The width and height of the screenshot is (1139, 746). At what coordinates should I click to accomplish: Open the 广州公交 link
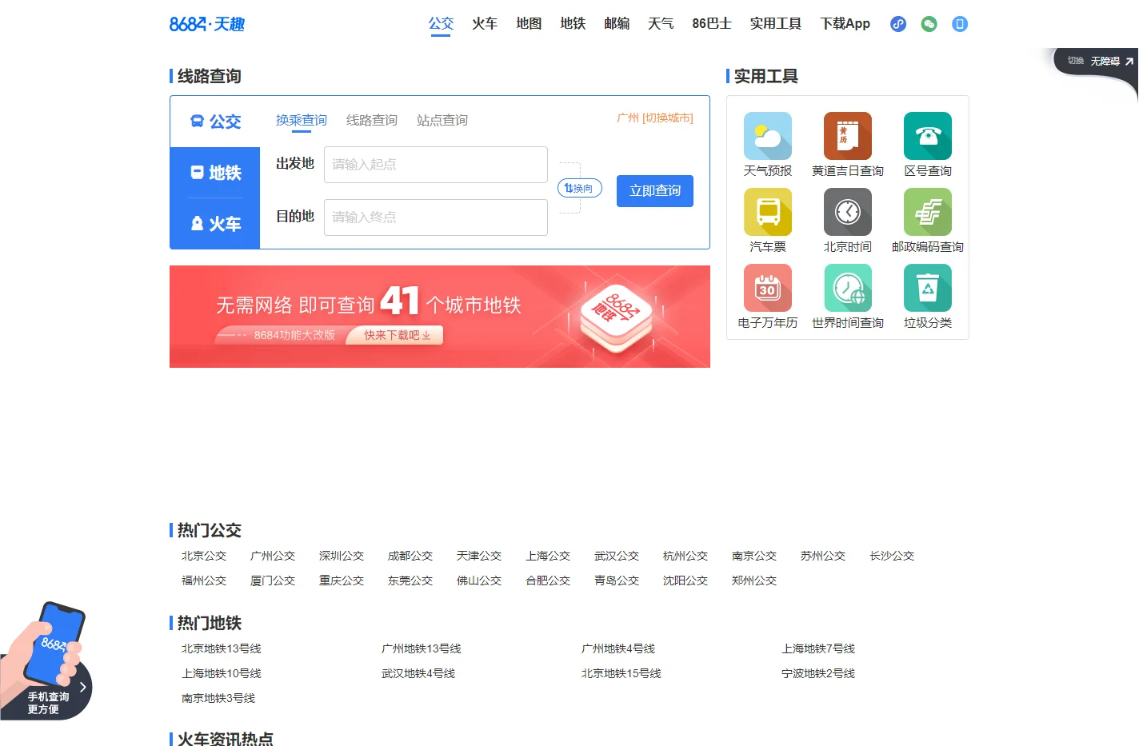[273, 556]
